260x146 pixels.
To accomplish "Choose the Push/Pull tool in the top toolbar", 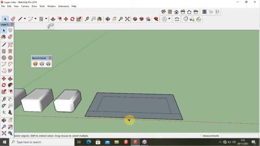I will (x=53, y=19).
